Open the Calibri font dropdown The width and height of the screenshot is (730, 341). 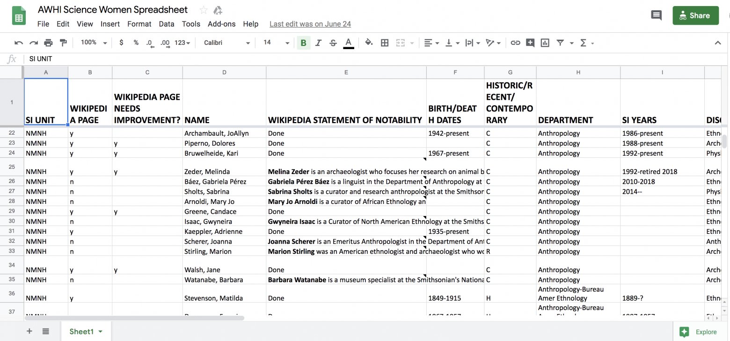coord(227,43)
